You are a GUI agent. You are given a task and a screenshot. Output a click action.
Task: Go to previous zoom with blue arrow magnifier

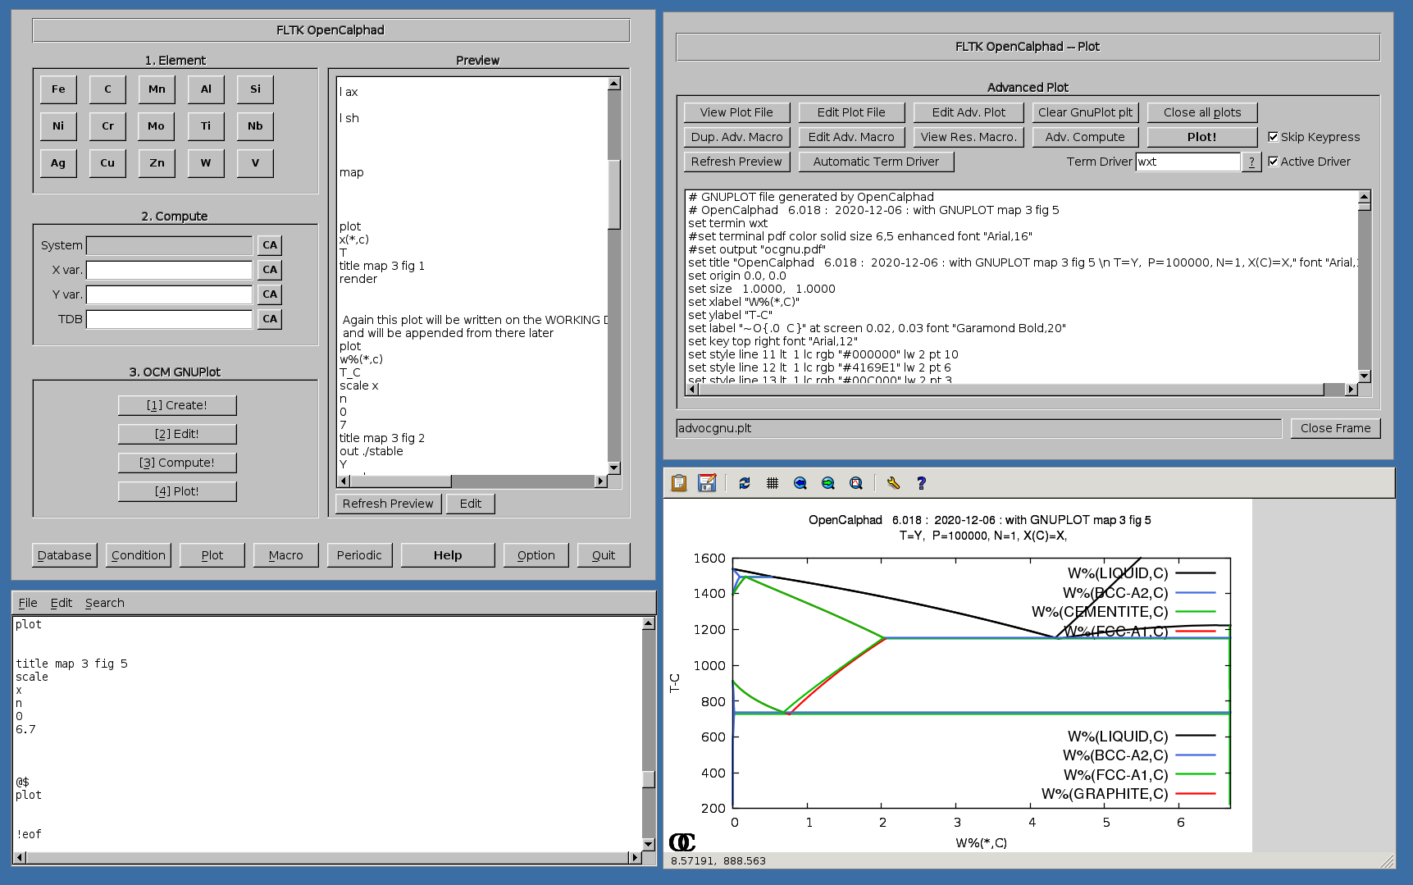coord(800,483)
